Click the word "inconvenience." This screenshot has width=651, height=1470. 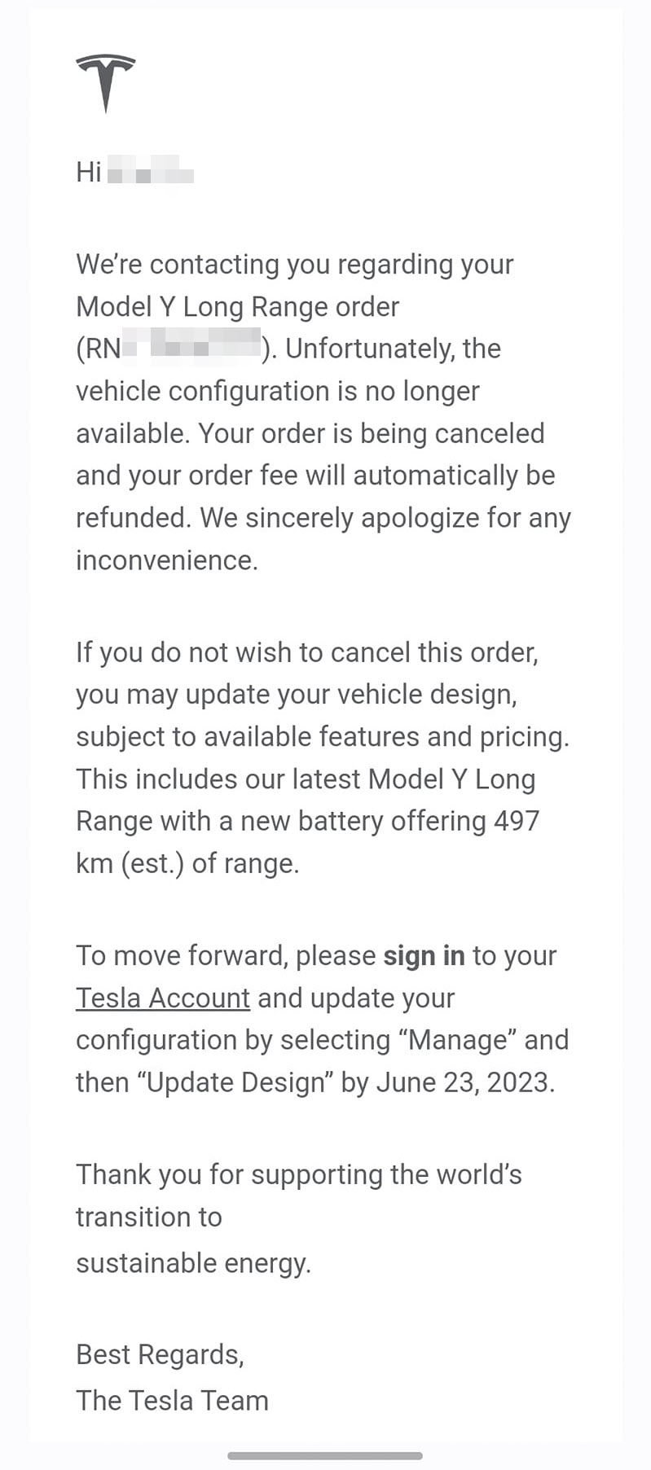pos(166,560)
